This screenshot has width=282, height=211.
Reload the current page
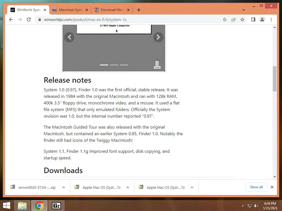click(x=29, y=20)
